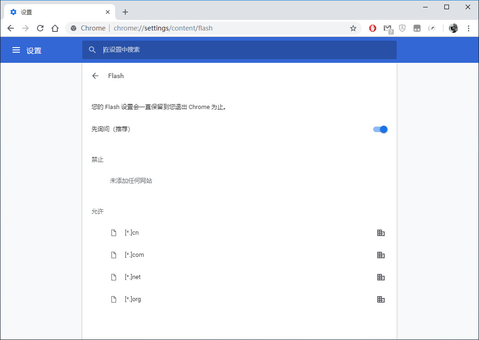Image resolution: width=479 pixels, height=340 pixels.
Task: Click the home button icon
Action: click(x=55, y=28)
